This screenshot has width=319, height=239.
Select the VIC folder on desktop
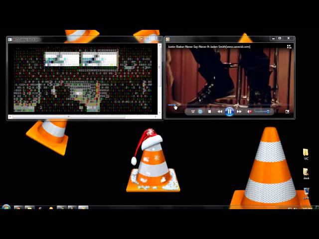tap(306, 154)
